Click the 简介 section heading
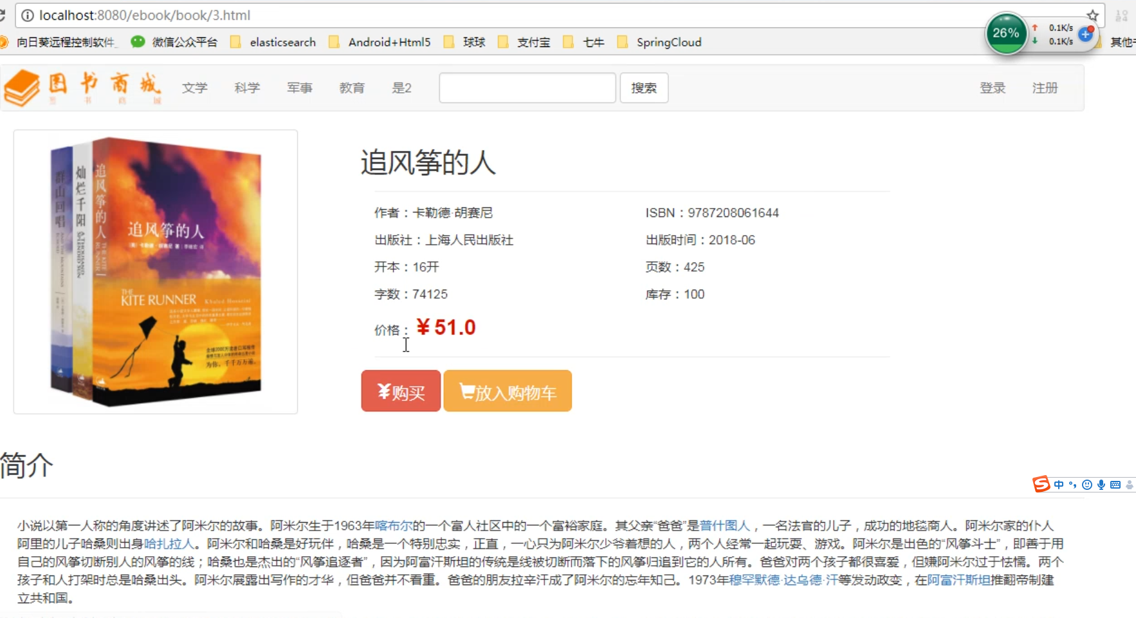Screen dimensions: 1136x618 point(26,465)
